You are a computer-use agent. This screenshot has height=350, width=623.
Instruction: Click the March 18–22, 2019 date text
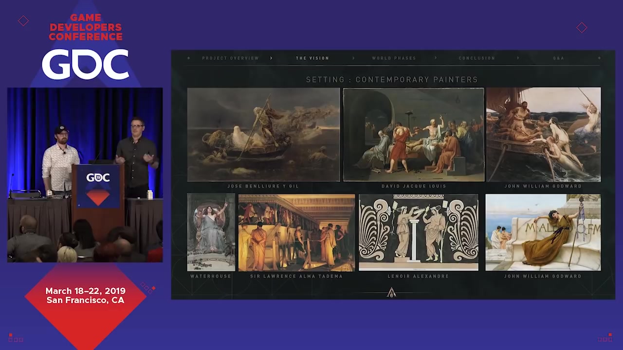(x=85, y=291)
